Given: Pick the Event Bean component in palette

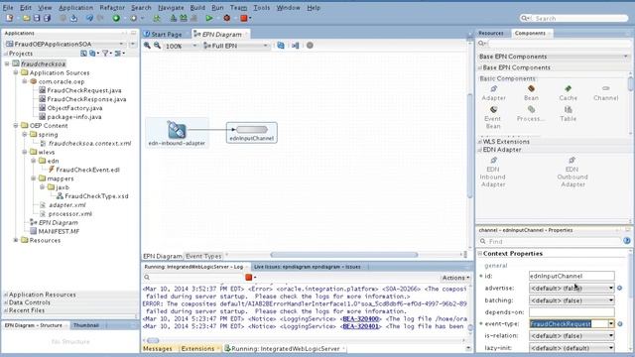Looking at the screenshot, I should [493, 117].
